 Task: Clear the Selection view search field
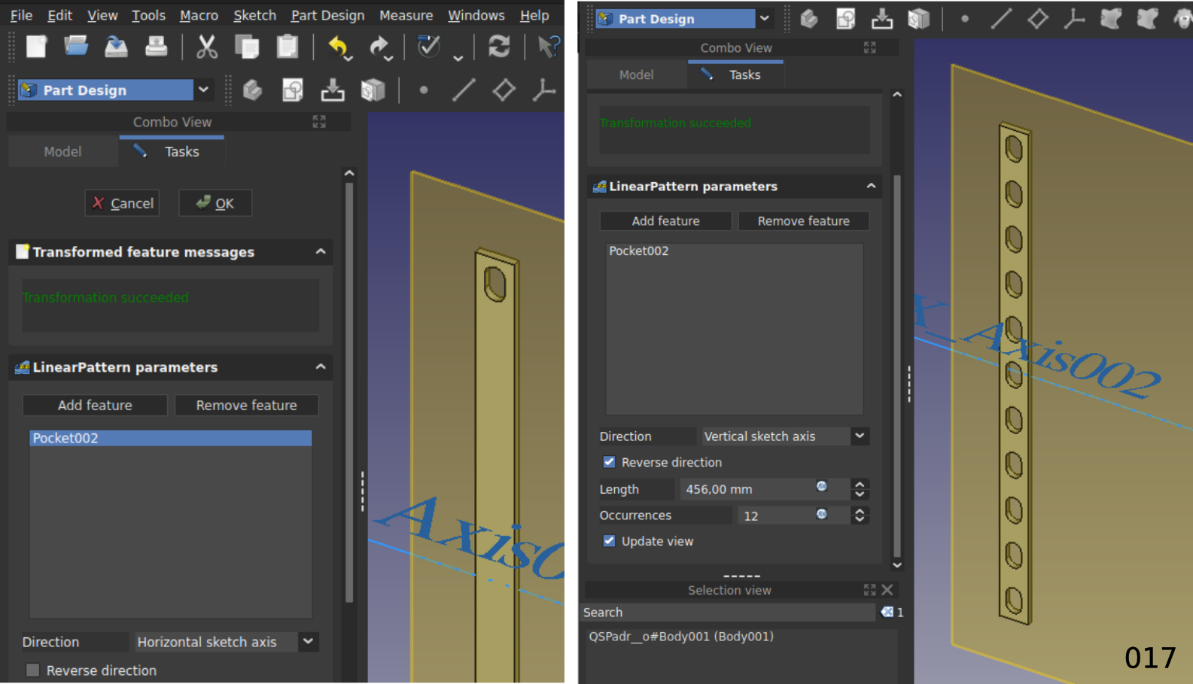(887, 612)
